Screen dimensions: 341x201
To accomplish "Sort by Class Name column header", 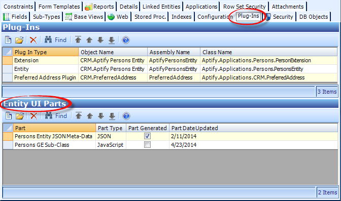I will [x=269, y=52].
